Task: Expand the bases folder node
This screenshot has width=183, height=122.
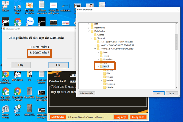Action: 98,52
